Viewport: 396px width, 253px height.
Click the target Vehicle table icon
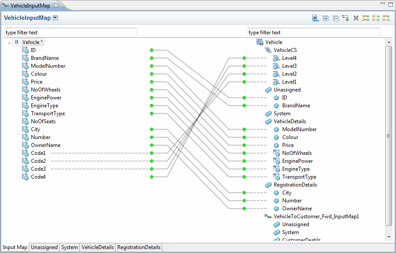point(260,42)
